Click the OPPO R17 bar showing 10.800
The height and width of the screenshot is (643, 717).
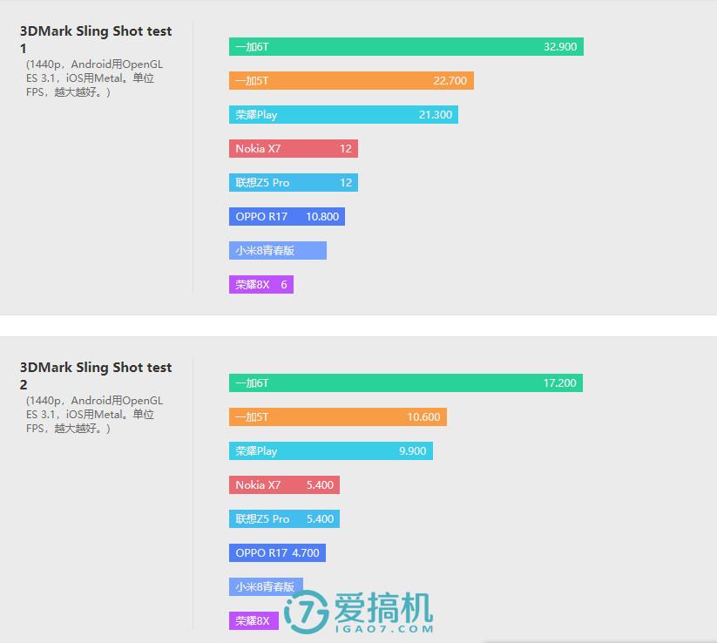click(x=287, y=217)
